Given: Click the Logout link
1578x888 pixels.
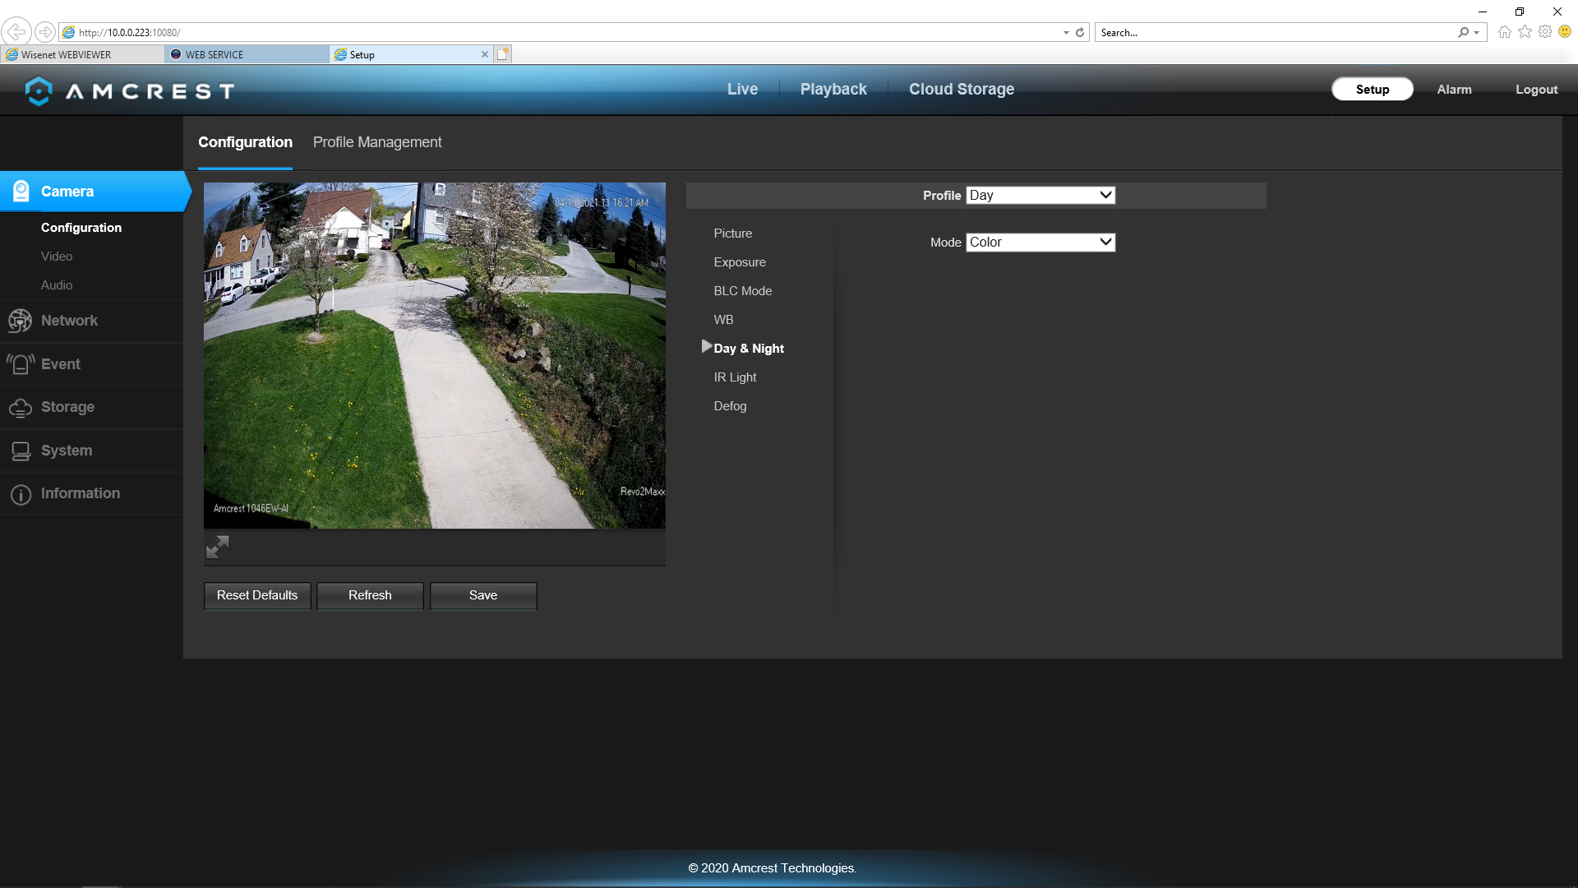Looking at the screenshot, I should (x=1536, y=89).
